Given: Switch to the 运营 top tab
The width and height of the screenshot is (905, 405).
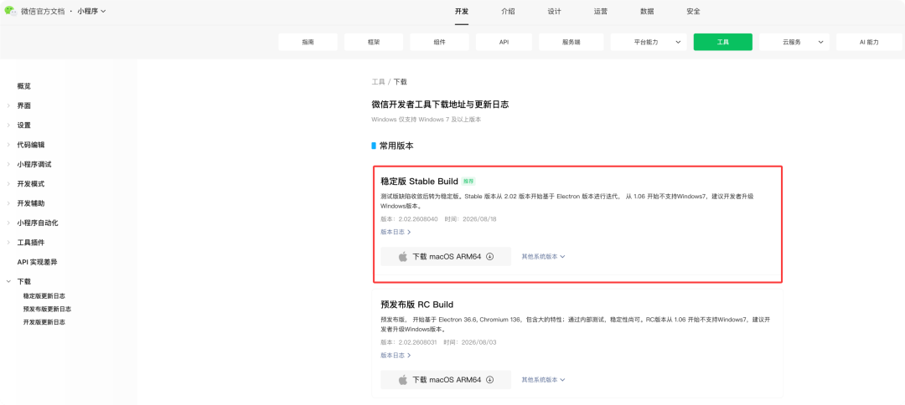Looking at the screenshot, I should coord(600,12).
